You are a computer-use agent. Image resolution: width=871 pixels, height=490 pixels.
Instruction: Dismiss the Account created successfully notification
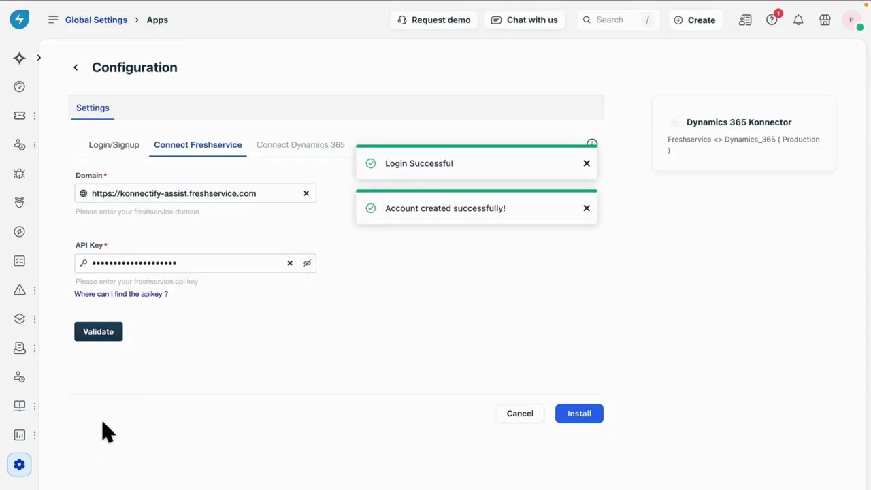(587, 208)
